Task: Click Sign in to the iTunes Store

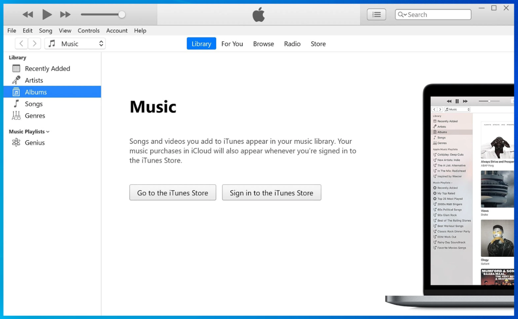Action: pyautogui.click(x=271, y=193)
